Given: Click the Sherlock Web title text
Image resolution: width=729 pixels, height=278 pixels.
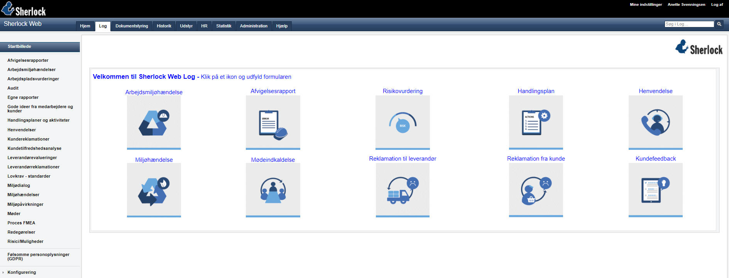Looking at the screenshot, I should pos(23,24).
